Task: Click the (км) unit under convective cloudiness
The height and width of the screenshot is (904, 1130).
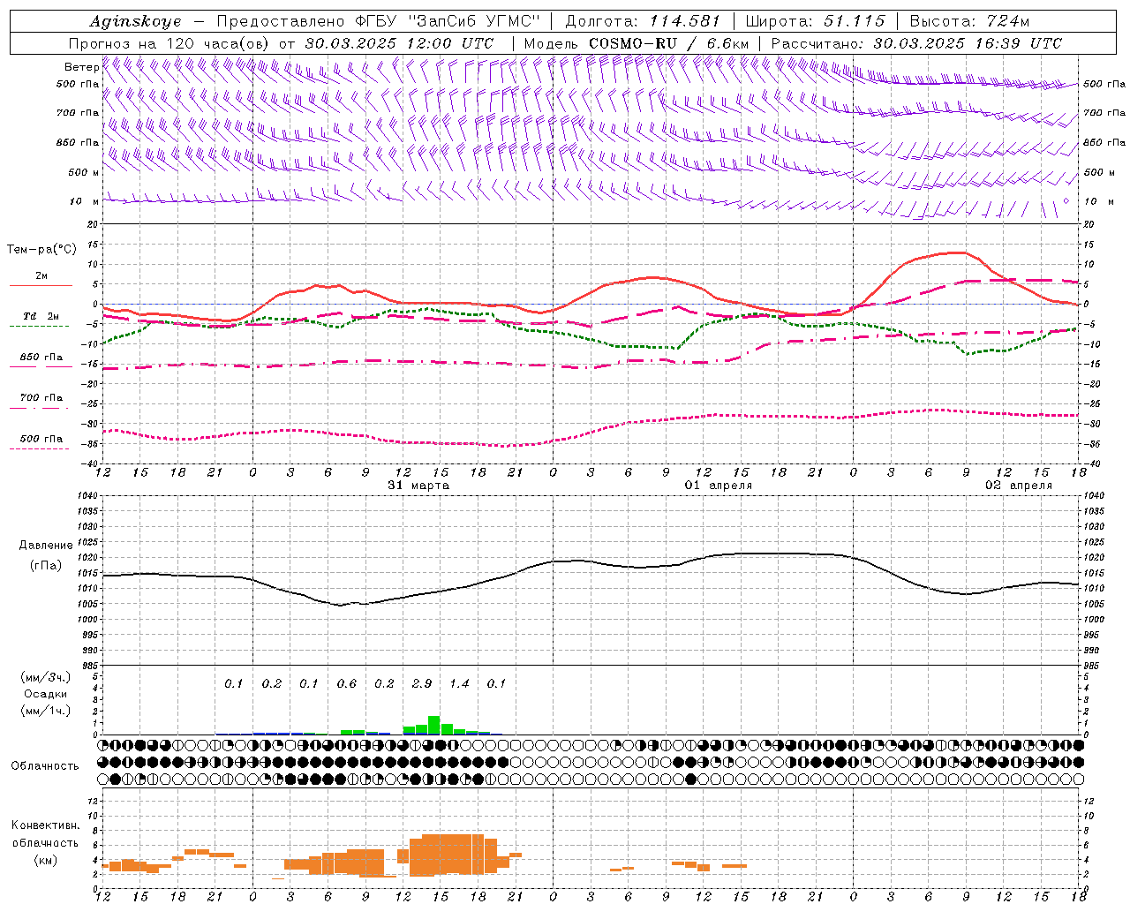Action: [45, 860]
